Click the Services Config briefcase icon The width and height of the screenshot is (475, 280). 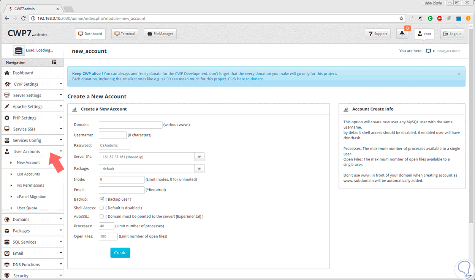(x=7, y=140)
